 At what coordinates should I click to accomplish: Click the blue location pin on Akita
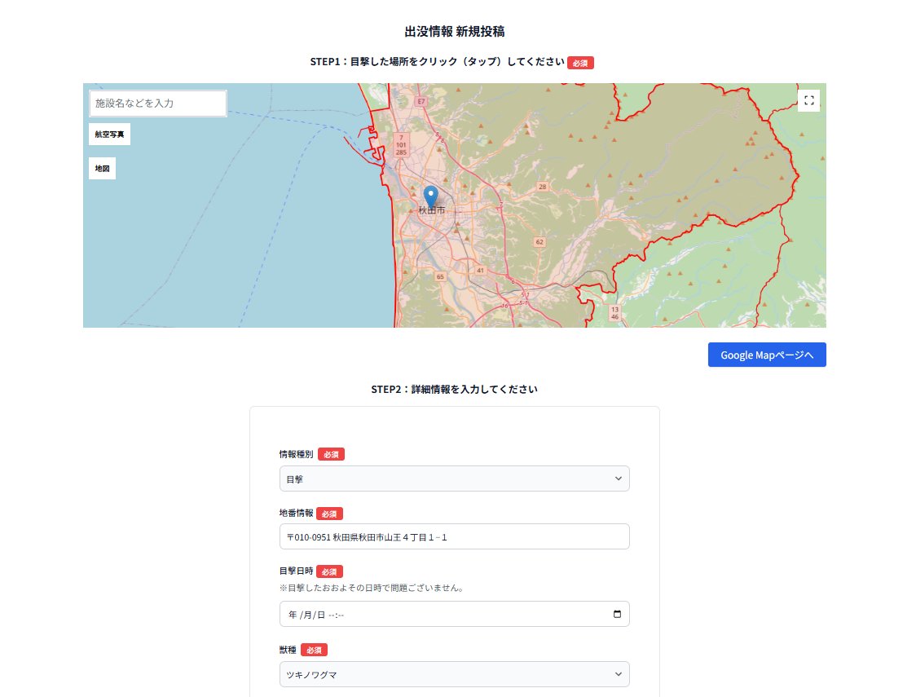431,196
